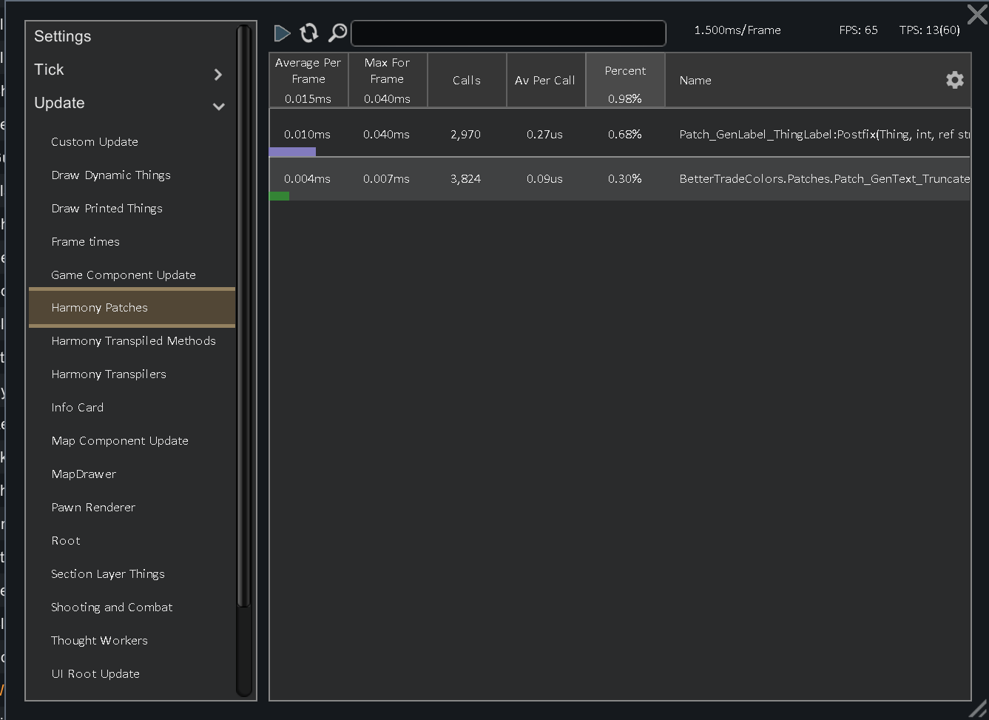Select Info Card entry
The width and height of the screenshot is (989, 720).
[78, 407]
